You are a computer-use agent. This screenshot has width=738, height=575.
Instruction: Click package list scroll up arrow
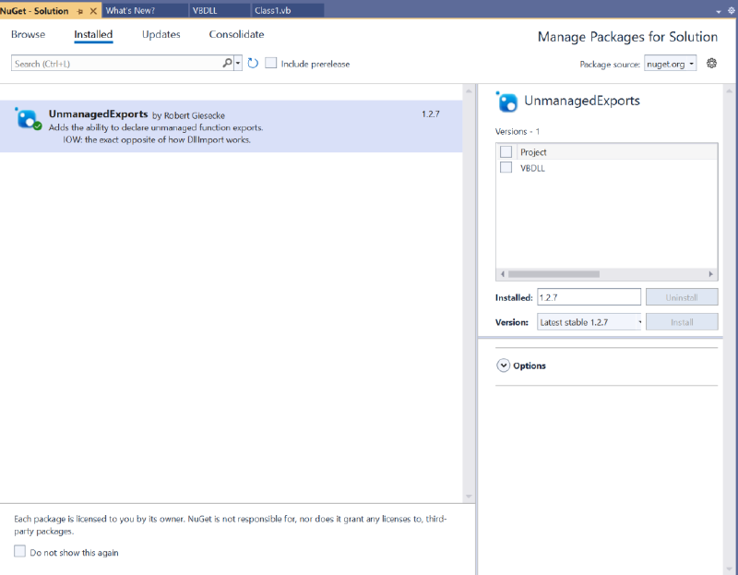(x=469, y=90)
